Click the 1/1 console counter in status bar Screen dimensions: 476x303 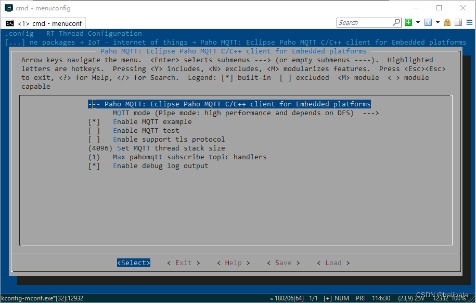(x=313, y=298)
